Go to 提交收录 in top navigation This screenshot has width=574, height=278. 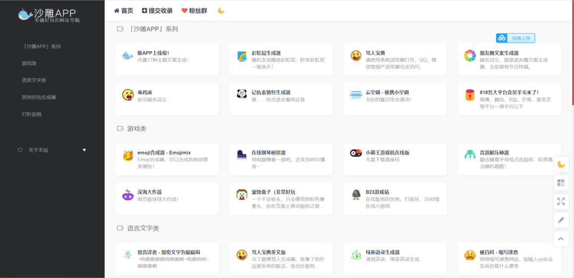tap(157, 11)
